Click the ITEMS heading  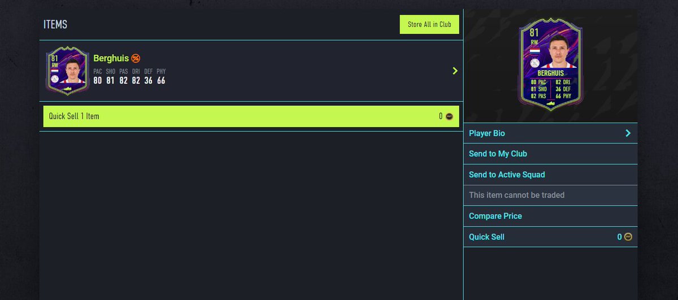55,25
